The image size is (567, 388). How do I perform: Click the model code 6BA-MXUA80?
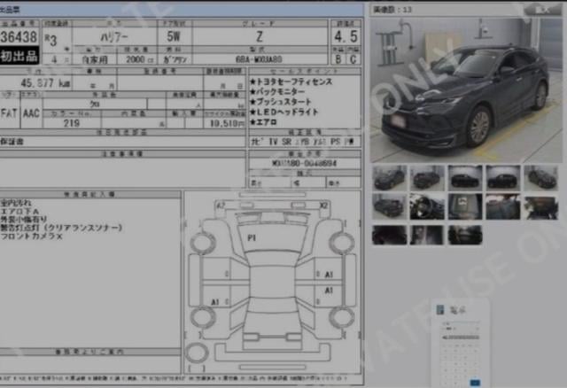point(259,59)
